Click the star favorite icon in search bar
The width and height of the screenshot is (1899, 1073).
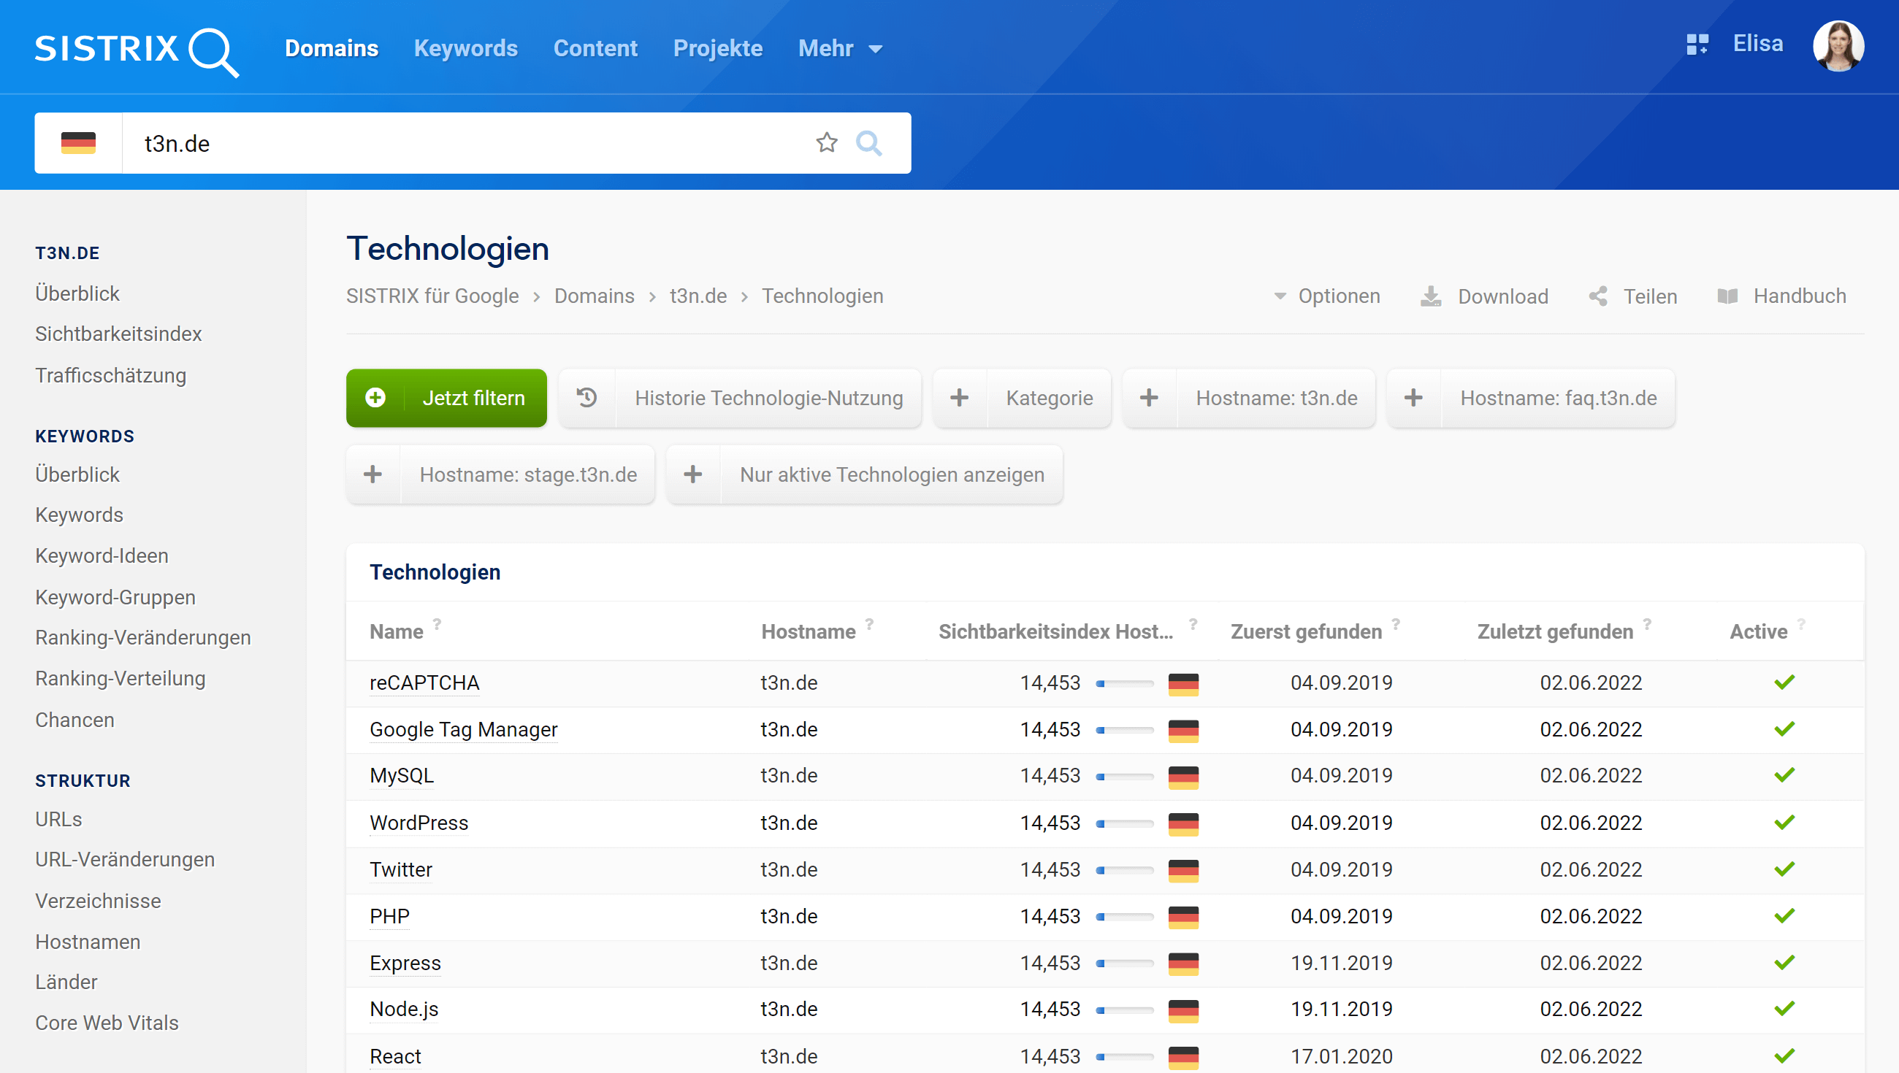(x=826, y=142)
